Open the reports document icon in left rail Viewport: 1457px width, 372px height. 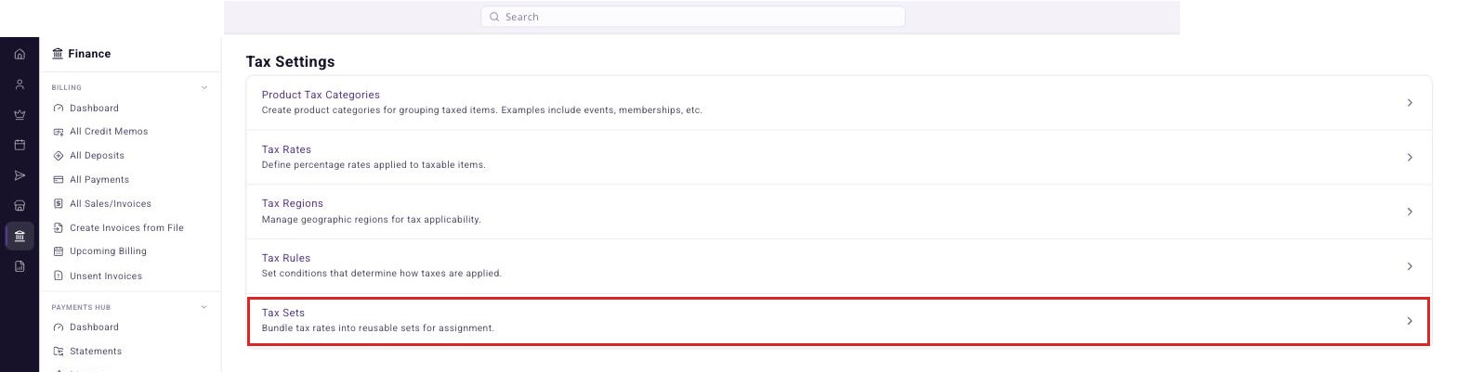pyautogui.click(x=20, y=266)
